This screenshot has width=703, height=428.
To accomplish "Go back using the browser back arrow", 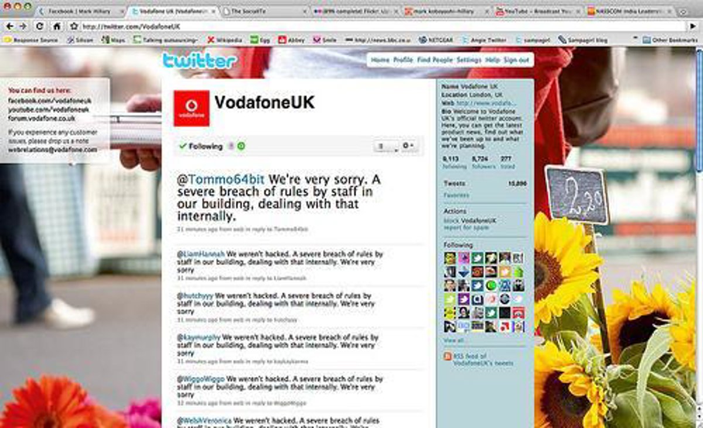I will coord(8,26).
